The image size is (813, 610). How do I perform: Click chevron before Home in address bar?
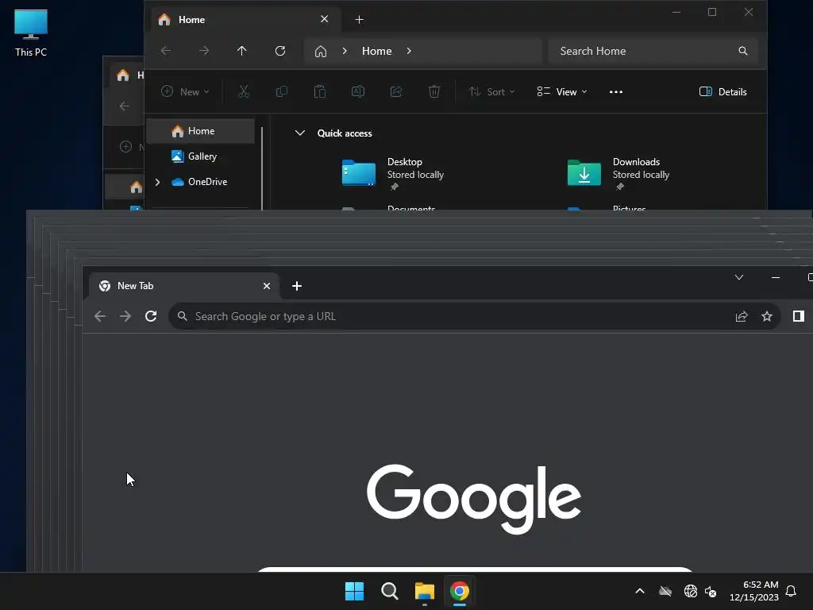(x=345, y=51)
